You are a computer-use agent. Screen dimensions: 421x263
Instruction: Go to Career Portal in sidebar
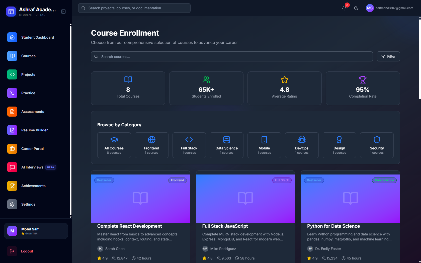[32, 149]
